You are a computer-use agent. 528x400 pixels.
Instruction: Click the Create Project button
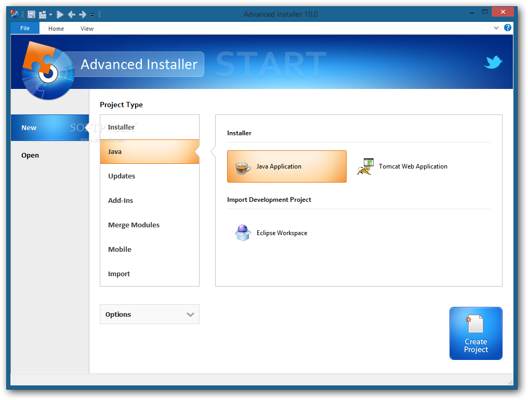coord(476,333)
